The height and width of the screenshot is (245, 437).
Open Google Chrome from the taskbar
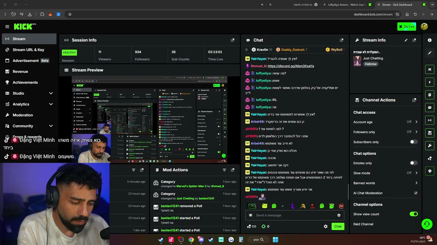pos(191,240)
